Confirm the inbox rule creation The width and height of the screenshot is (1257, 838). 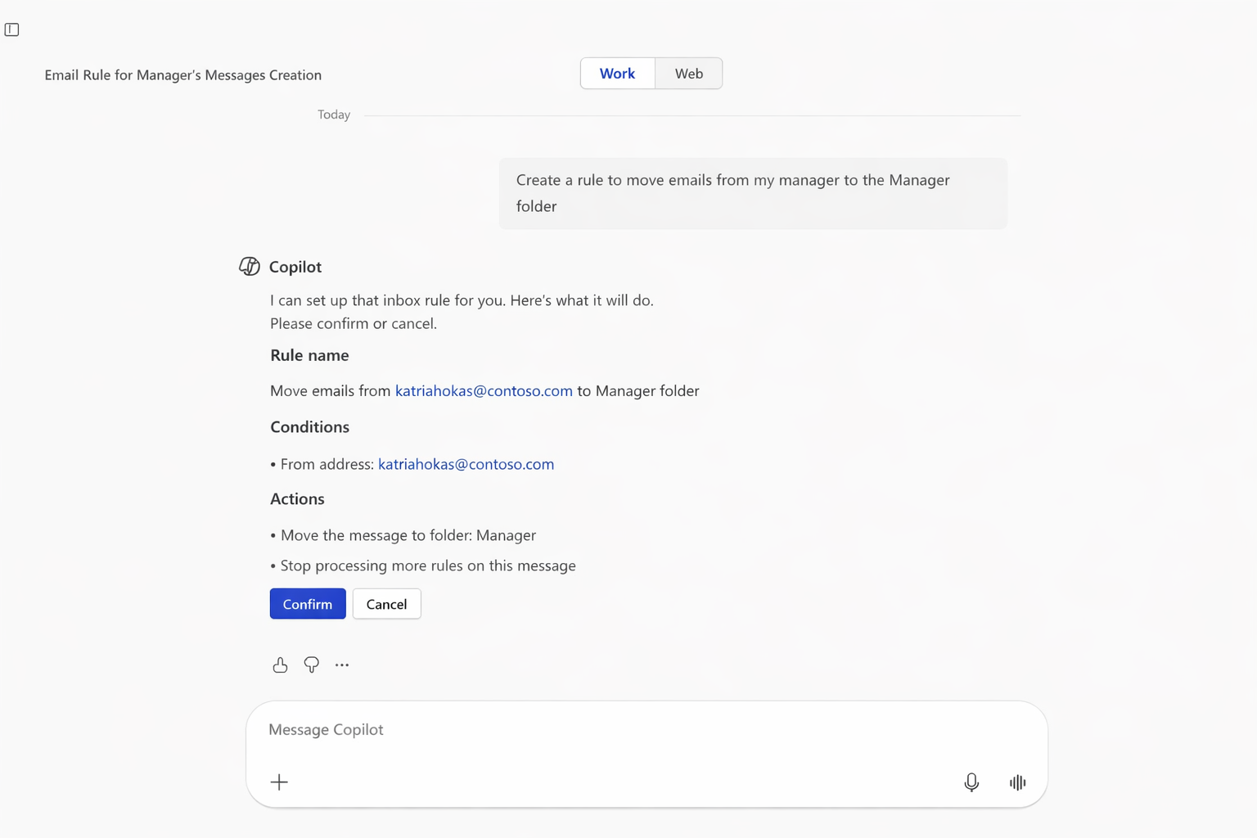308,604
